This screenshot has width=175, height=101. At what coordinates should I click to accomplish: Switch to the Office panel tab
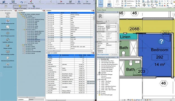tap(8, 15)
